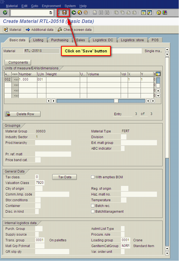The image size is (179, 261).
Task: Go back using the green Back arrow
Action: coord(73,13)
